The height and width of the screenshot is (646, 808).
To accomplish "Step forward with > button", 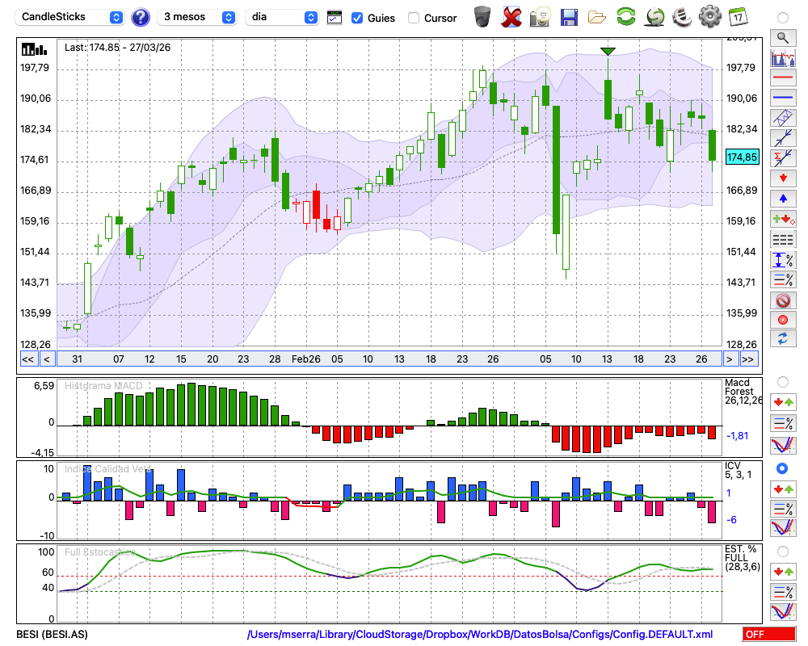I will click(x=729, y=359).
